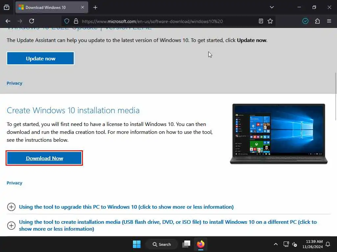Show hidden system tray icons chevron
337x252 pixels.
(x=275, y=244)
